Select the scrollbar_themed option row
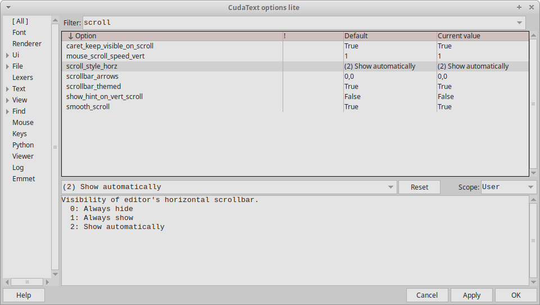 [x=296, y=86]
